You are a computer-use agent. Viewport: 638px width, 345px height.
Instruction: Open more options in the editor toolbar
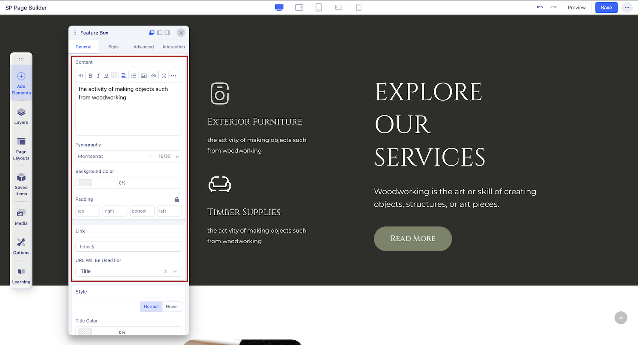[174, 76]
